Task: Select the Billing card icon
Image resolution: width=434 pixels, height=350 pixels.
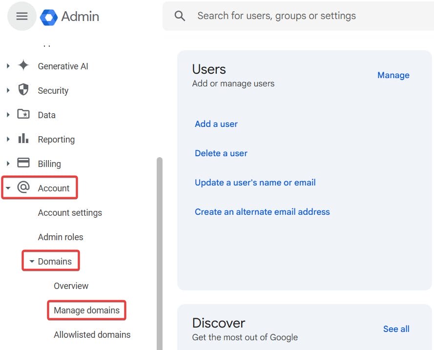Action: (23, 164)
